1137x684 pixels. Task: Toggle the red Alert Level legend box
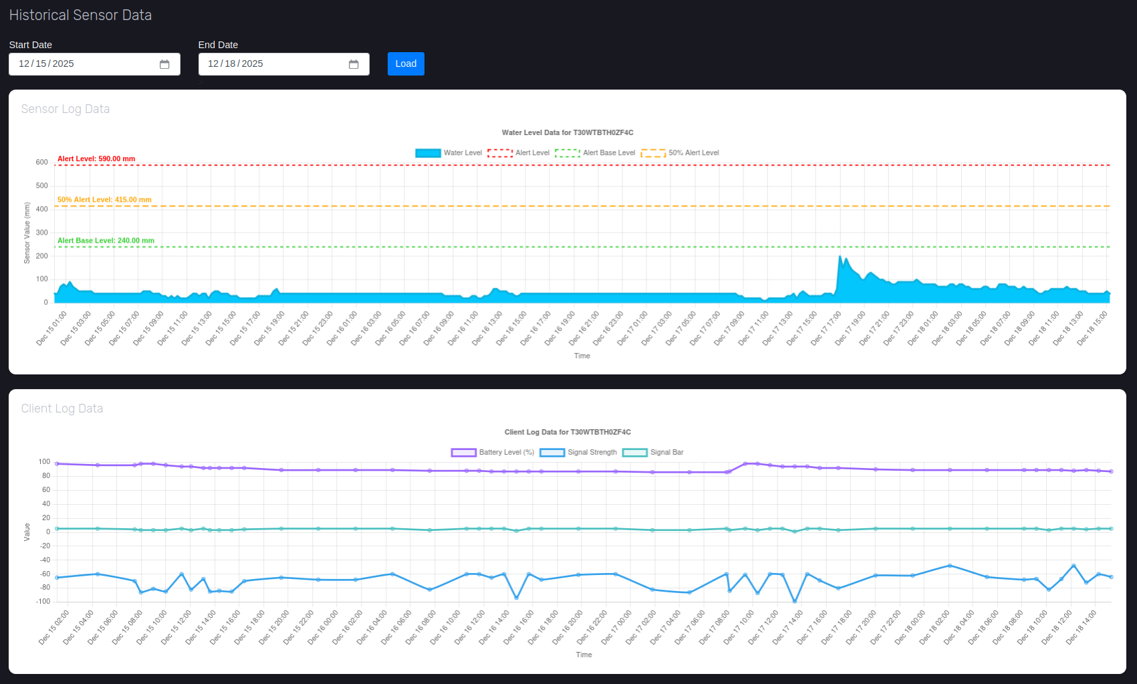500,153
